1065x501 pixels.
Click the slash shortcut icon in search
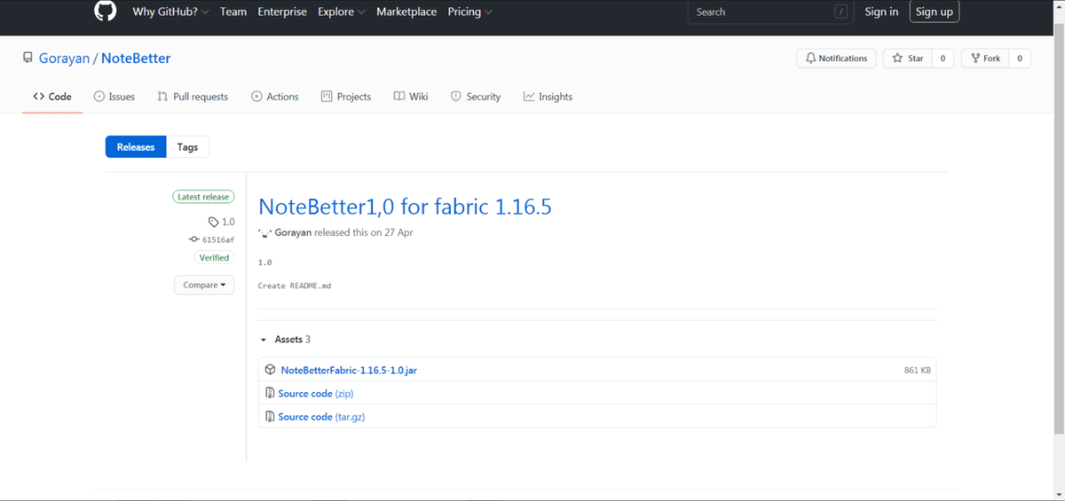coord(841,12)
